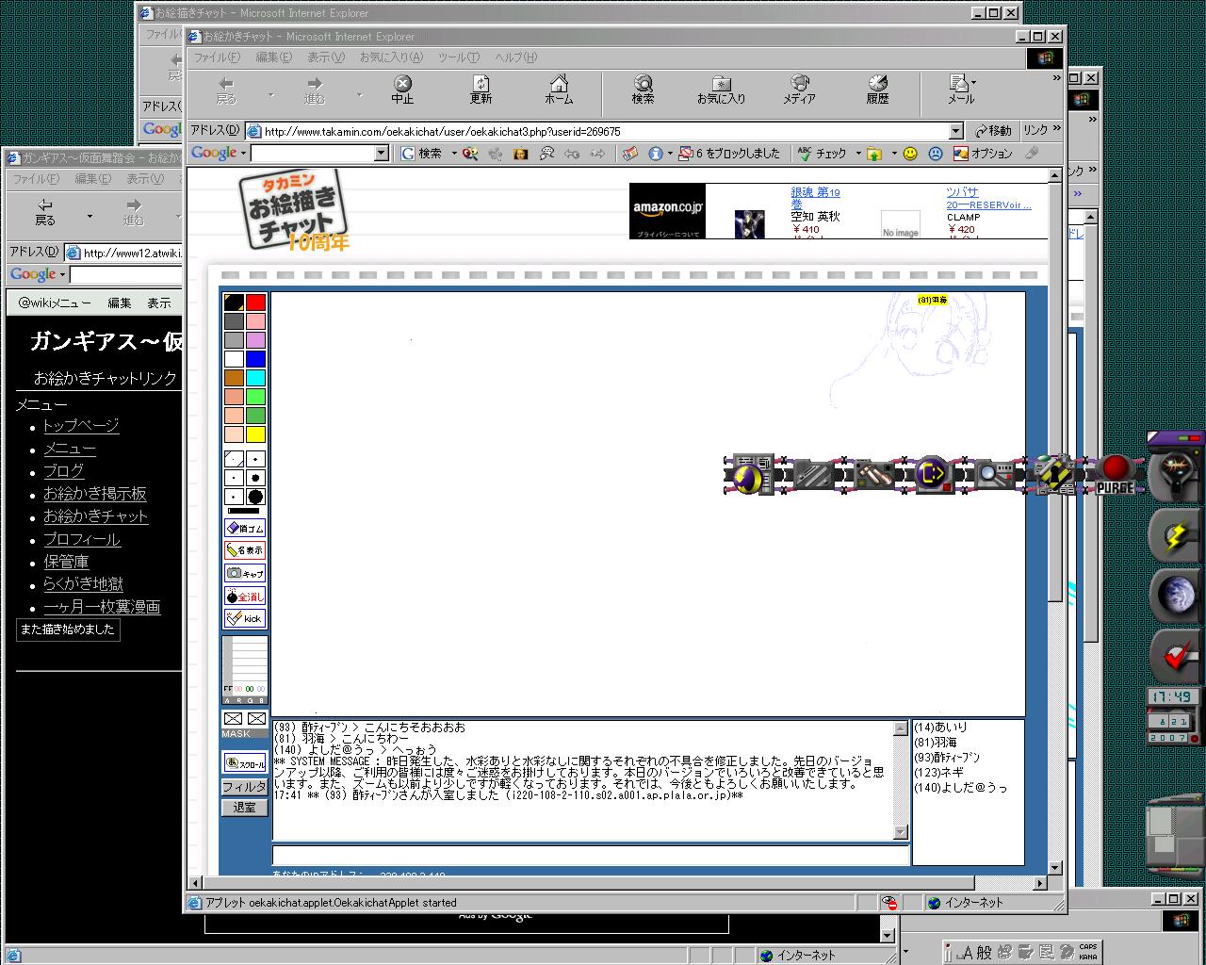Pick the blue color swatch
The image size is (1206, 965).
coord(255,358)
